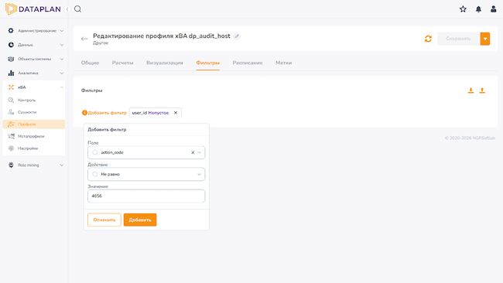Click the Значение input with 4656
The height and width of the screenshot is (283, 503).
[146, 196]
